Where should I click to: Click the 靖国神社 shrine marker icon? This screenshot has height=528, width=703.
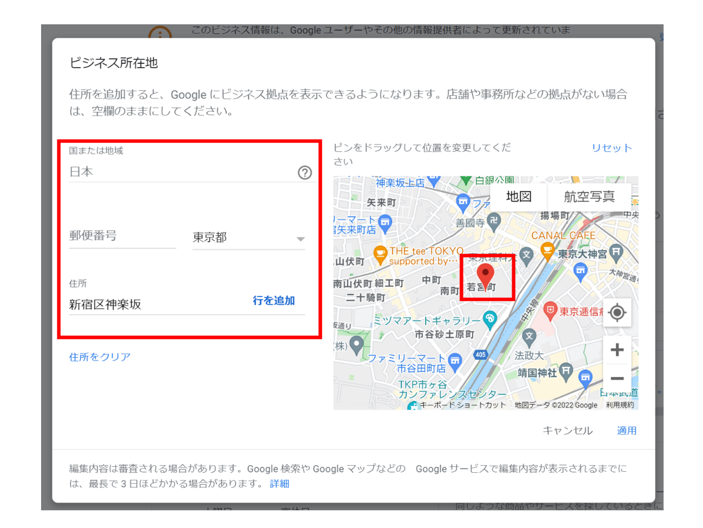[x=566, y=371]
